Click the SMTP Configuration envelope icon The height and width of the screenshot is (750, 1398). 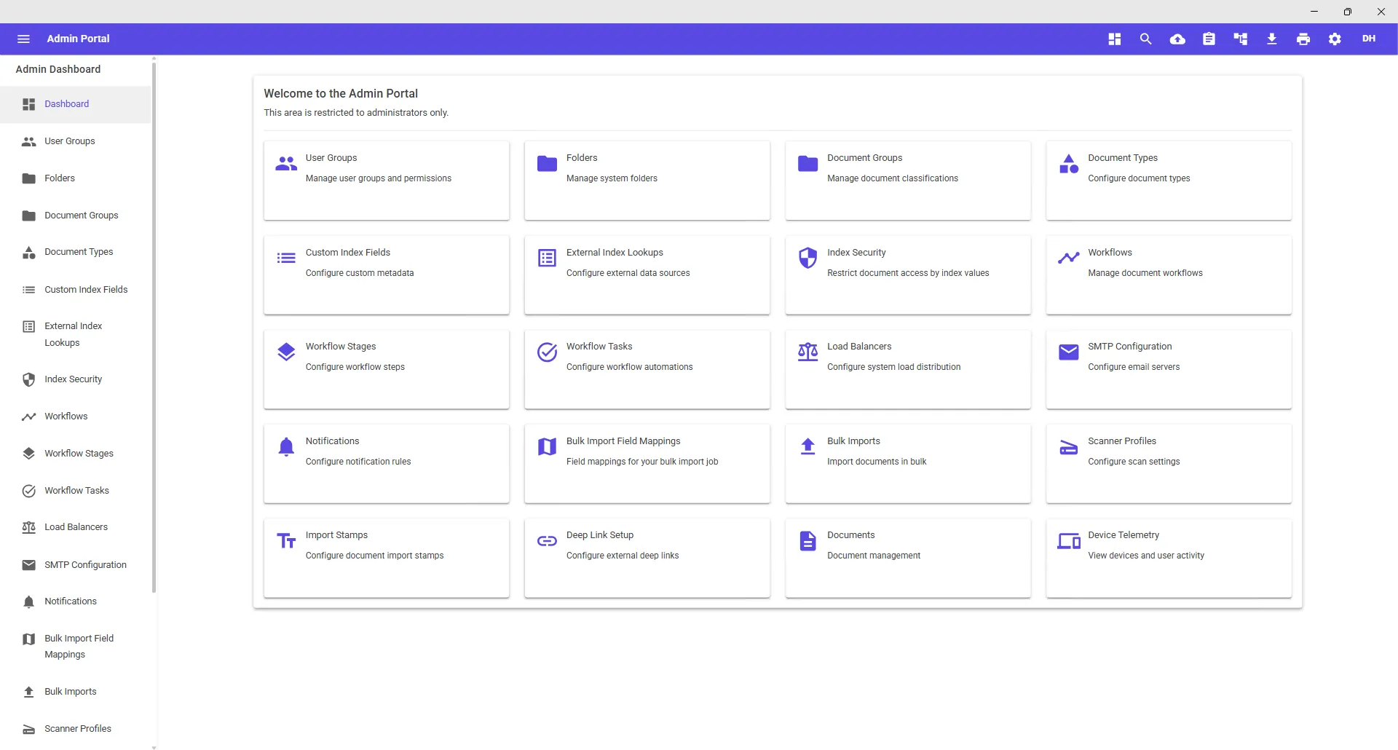(1069, 352)
